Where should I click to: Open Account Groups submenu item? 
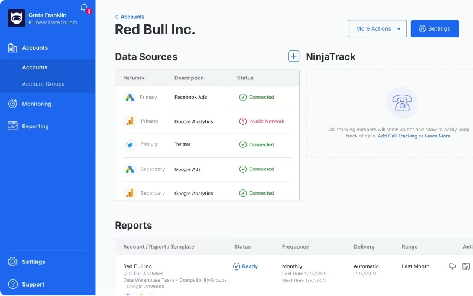[43, 84]
